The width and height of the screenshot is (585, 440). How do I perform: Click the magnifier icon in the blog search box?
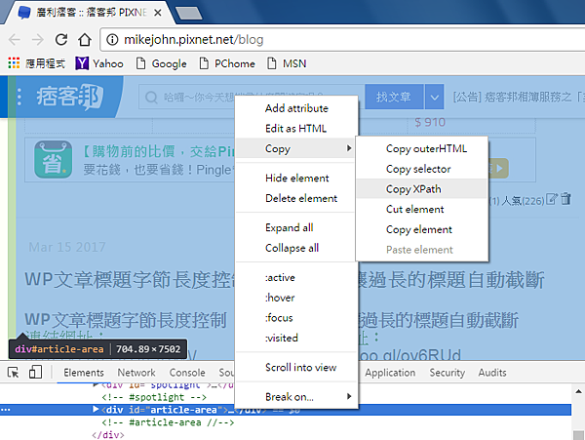151,98
